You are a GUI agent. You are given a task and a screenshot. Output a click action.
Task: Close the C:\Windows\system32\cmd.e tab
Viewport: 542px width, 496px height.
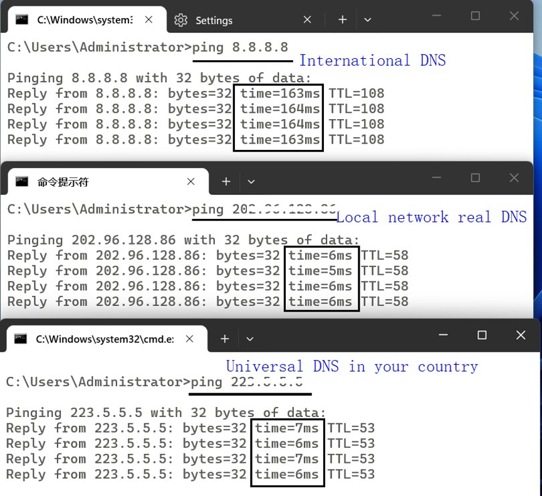click(x=189, y=339)
